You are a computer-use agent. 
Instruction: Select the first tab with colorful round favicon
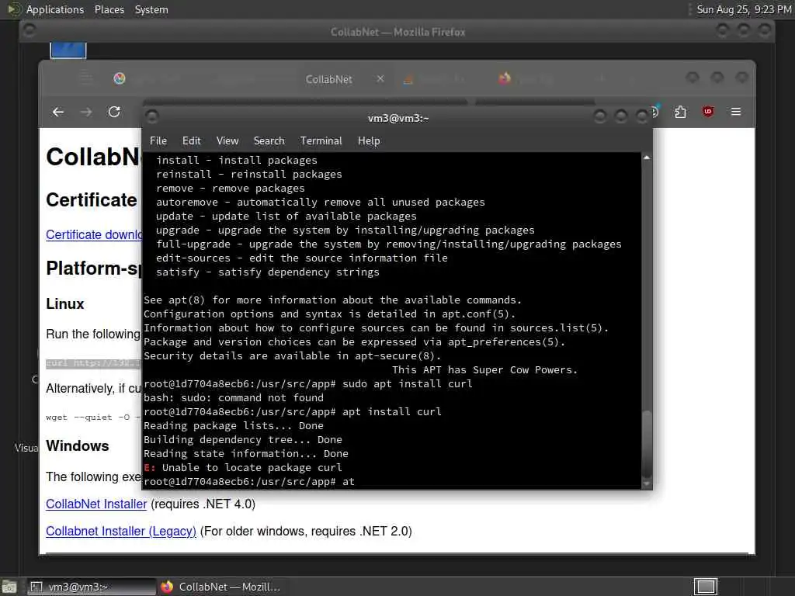pyautogui.click(x=119, y=78)
